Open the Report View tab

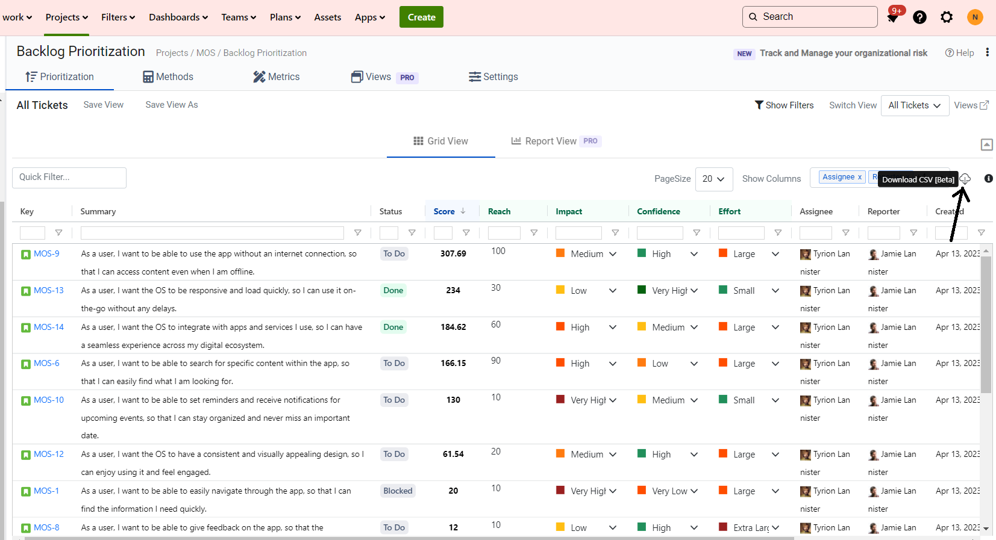[x=550, y=141]
